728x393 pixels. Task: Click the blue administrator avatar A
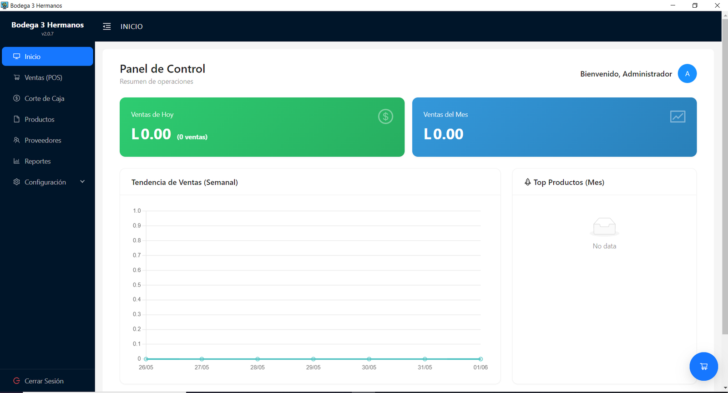tap(687, 74)
